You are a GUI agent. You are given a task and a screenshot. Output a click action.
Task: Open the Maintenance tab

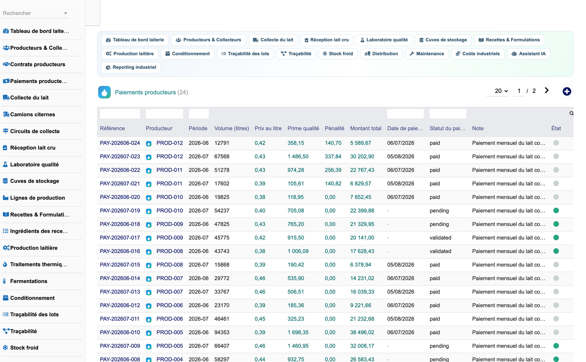(427, 53)
